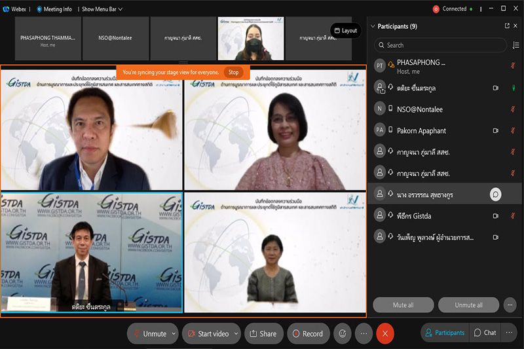
Task: Pop out the Participants panel
Action: tap(506, 26)
